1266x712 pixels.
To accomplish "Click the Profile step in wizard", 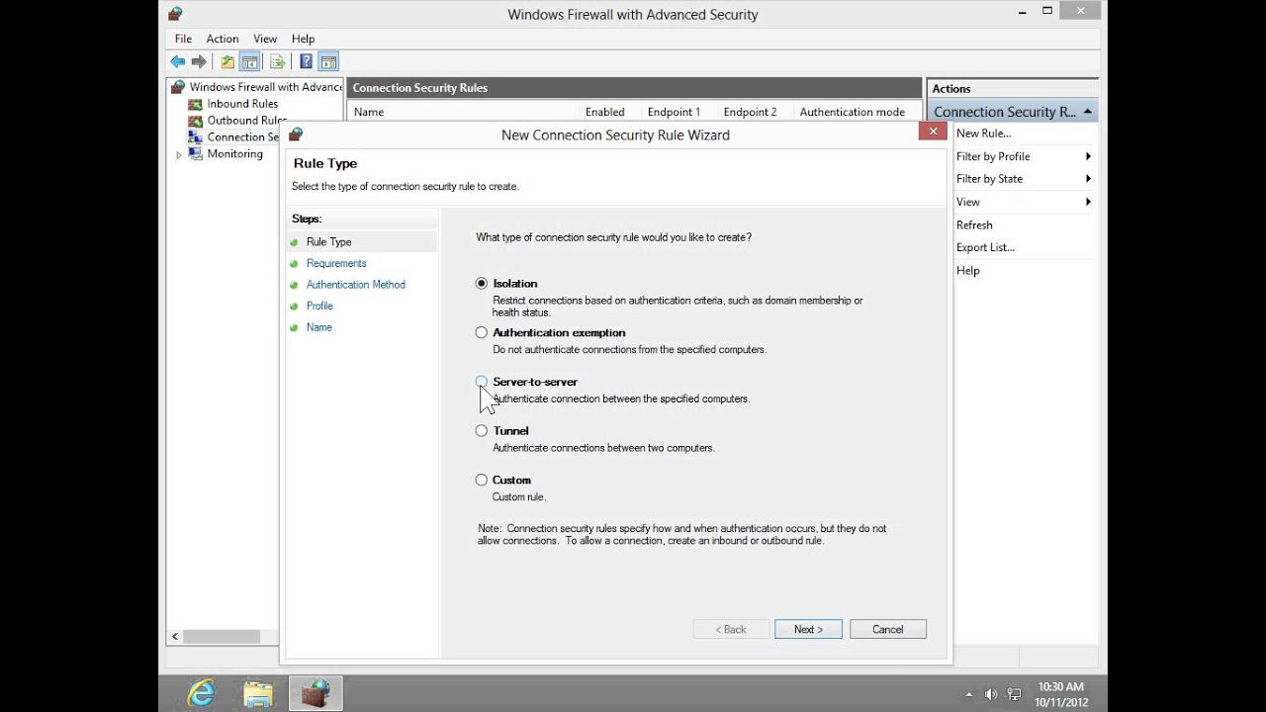I will (319, 306).
